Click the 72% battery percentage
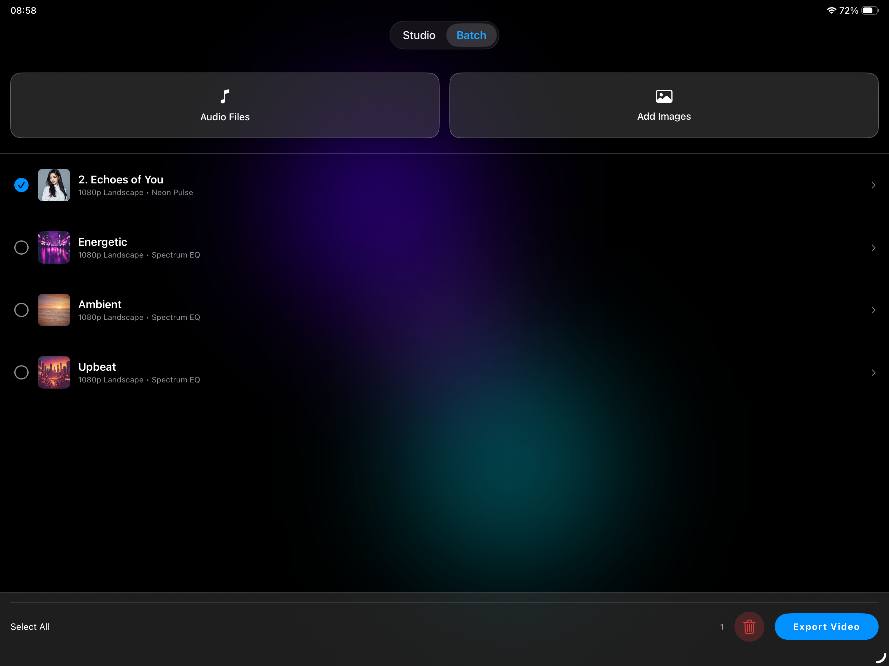This screenshot has width=889, height=666. [848, 10]
